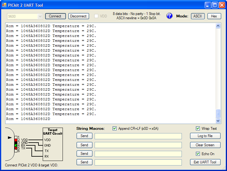Viewport: 227px width, 171px height.
Task: Click the fourth string macro Send button
Action: click(x=85, y=162)
